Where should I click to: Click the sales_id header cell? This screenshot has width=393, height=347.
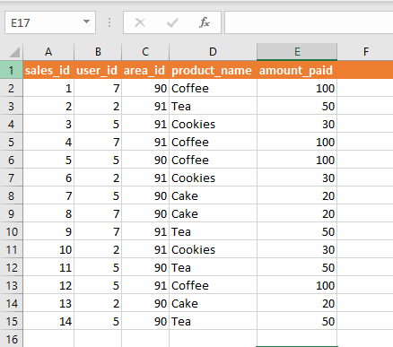pos(48,70)
